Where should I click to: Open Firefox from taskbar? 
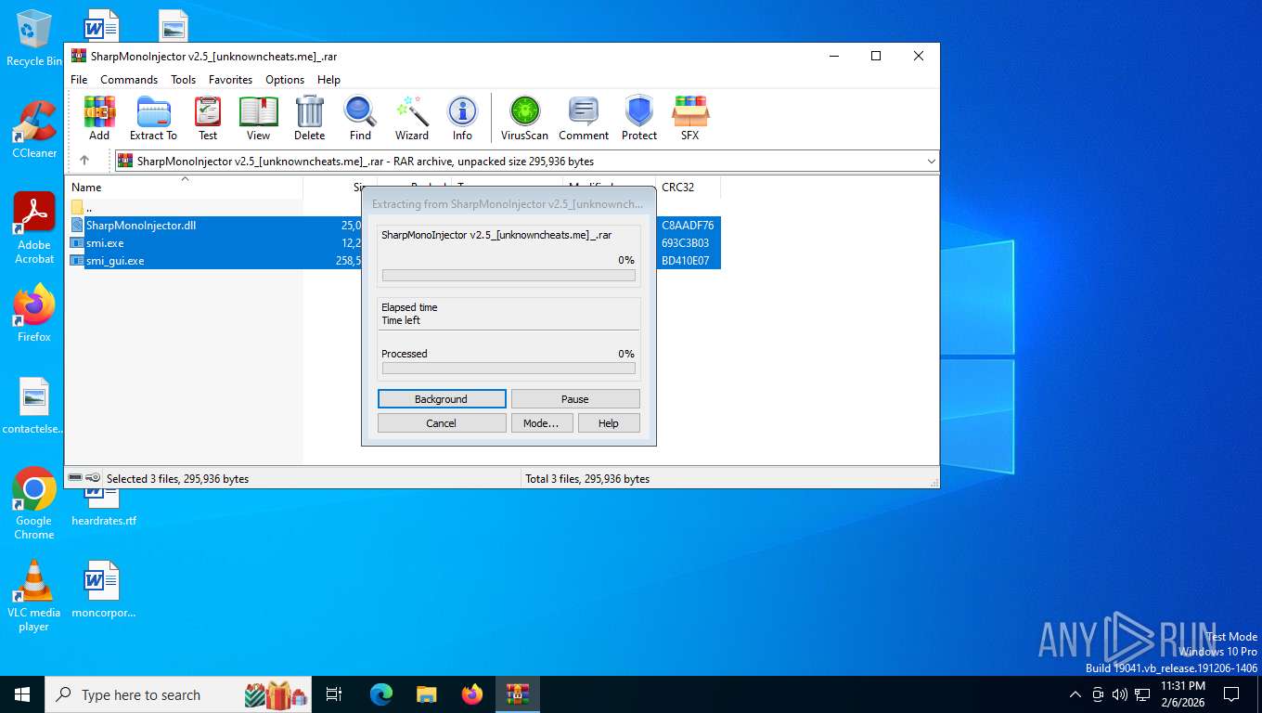click(x=472, y=694)
